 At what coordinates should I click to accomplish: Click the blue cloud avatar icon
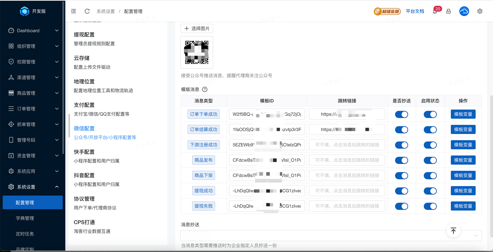pyautogui.click(x=464, y=11)
